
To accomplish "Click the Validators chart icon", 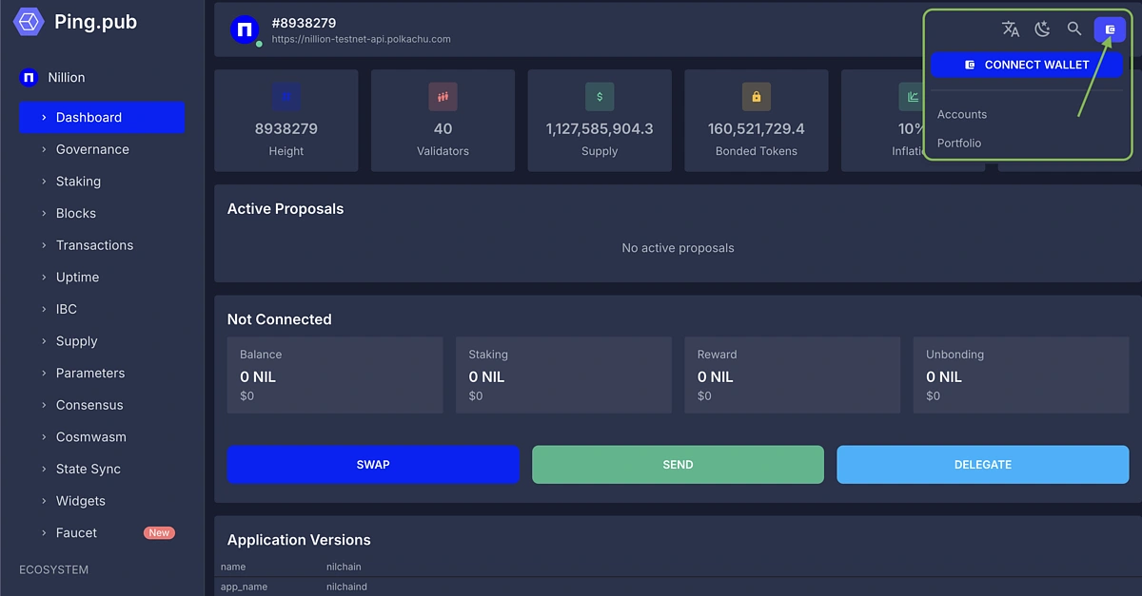I will [x=443, y=96].
